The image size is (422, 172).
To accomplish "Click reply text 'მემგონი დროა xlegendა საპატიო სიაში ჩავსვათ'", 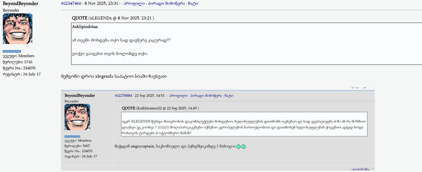I will coord(114,77).
